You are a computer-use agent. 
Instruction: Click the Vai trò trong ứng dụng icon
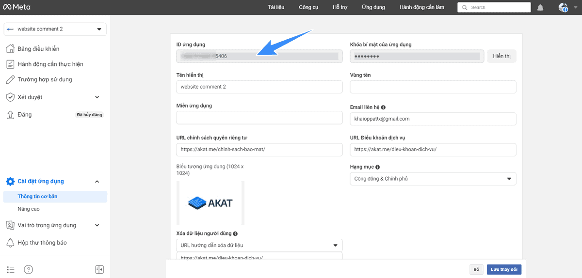(x=10, y=225)
